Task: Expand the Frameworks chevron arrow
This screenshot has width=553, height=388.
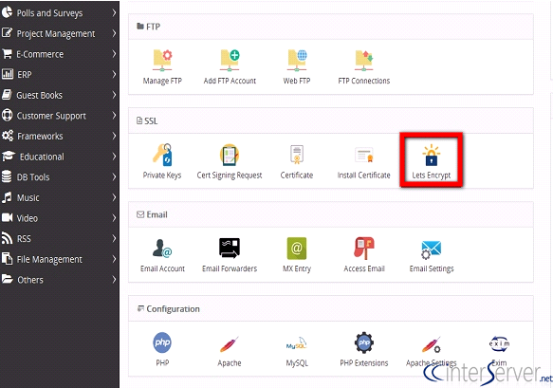Action: click(x=114, y=136)
